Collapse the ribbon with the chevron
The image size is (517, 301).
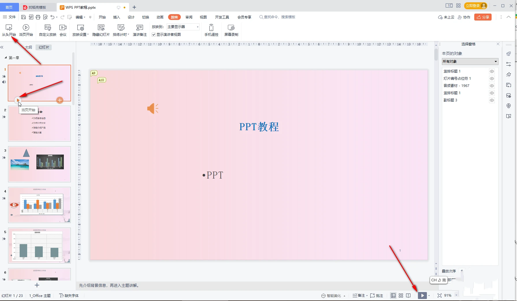[509, 17]
